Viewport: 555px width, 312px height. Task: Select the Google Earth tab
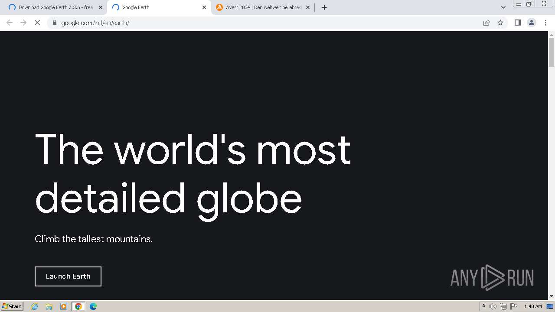tap(159, 7)
